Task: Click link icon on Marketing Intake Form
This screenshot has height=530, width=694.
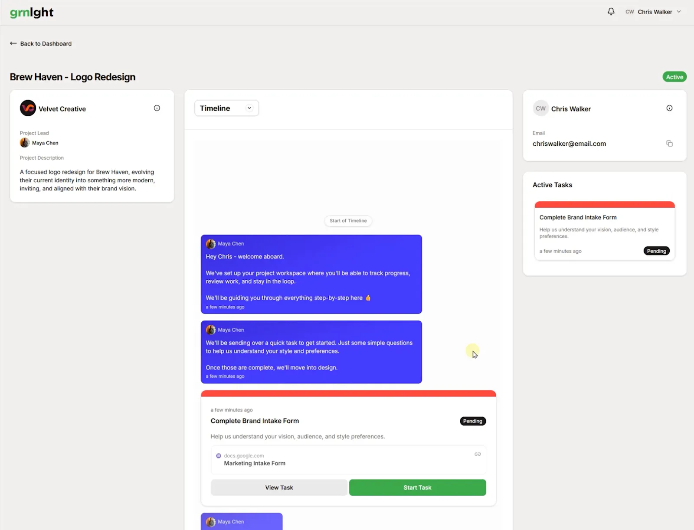Action: tap(478, 454)
